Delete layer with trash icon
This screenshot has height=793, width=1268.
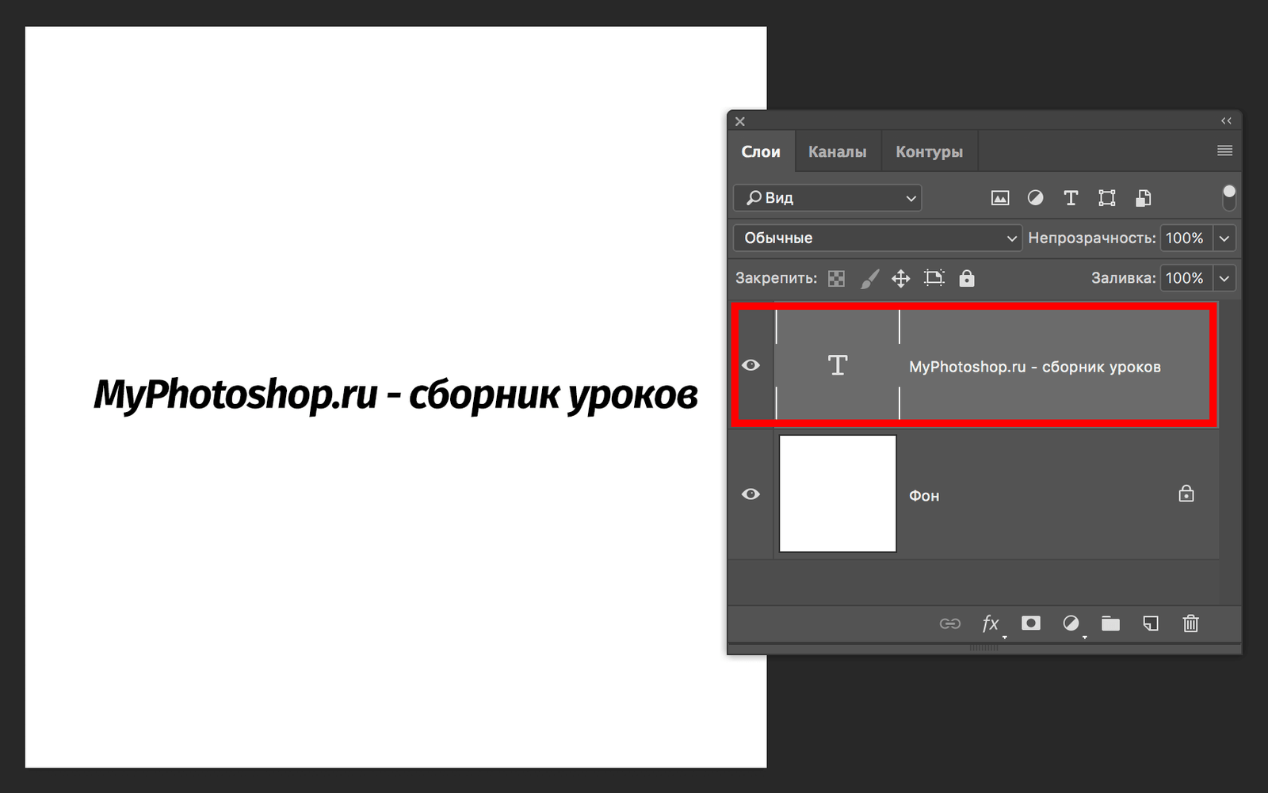point(1190,623)
